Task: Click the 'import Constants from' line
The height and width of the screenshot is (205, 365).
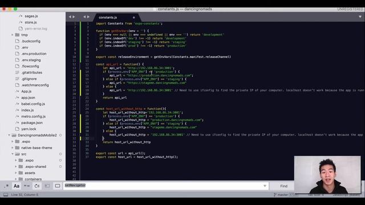Action: [129, 23]
